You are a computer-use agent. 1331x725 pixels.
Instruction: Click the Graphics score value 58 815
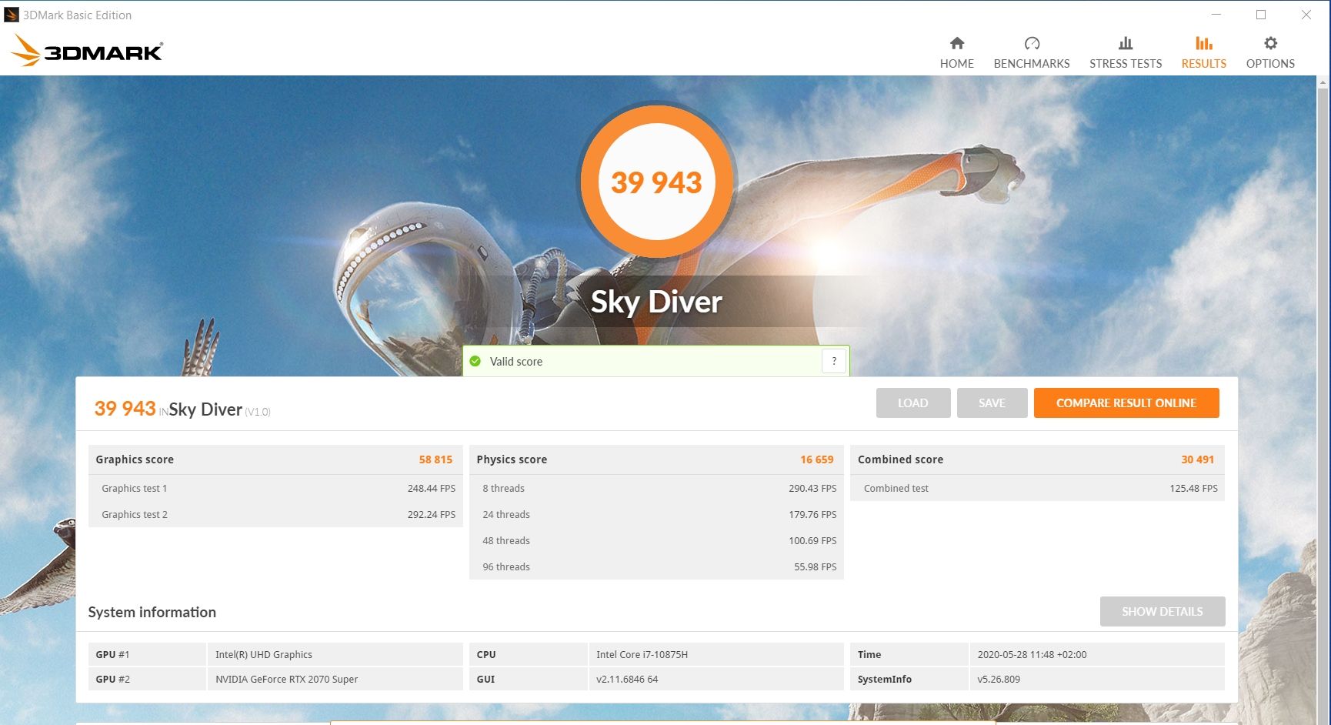pos(435,459)
